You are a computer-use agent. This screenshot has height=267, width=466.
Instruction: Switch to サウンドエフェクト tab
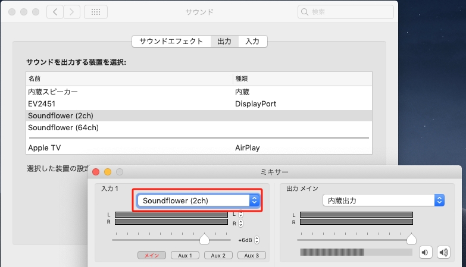tap(171, 41)
